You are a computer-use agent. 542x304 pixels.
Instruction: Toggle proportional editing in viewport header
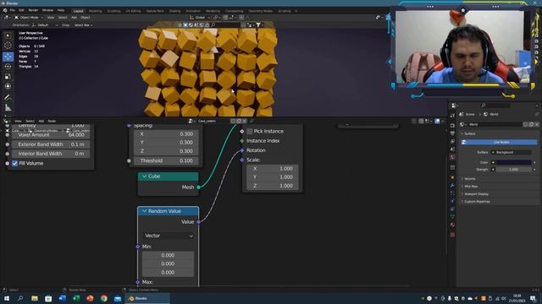tap(241, 17)
